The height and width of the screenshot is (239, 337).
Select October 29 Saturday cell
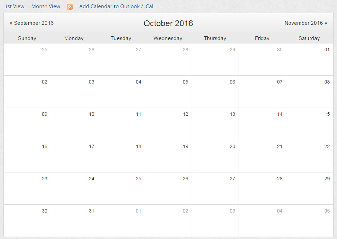click(310, 188)
